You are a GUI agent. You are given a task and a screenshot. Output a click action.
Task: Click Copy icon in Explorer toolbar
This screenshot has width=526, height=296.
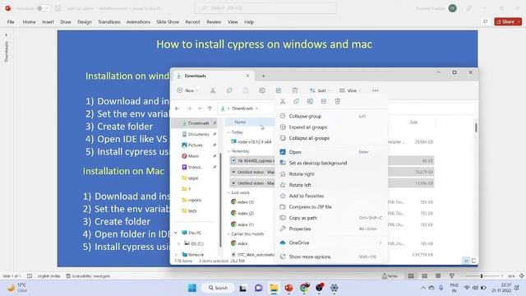click(x=229, y=90)
